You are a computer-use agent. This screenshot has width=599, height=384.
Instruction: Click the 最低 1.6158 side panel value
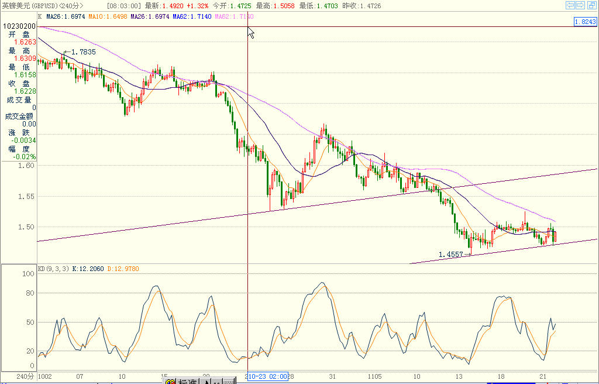click(x=25, y=75)
